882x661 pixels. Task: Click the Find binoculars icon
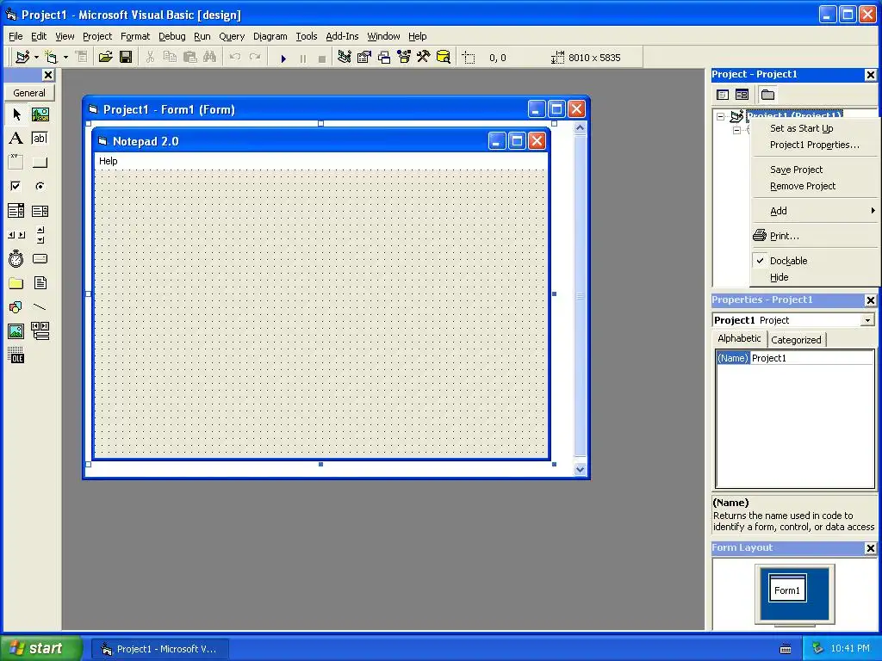210,58
